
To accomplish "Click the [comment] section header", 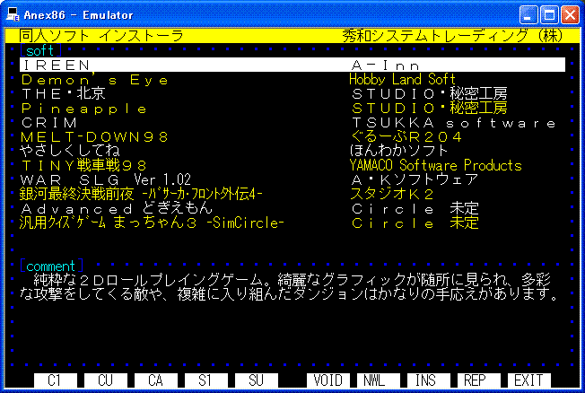I will click(x=51, y=266).
